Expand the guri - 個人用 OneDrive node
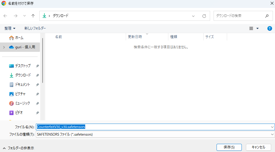This screenshot has width=275, height=152. click(x=4, y=47)
